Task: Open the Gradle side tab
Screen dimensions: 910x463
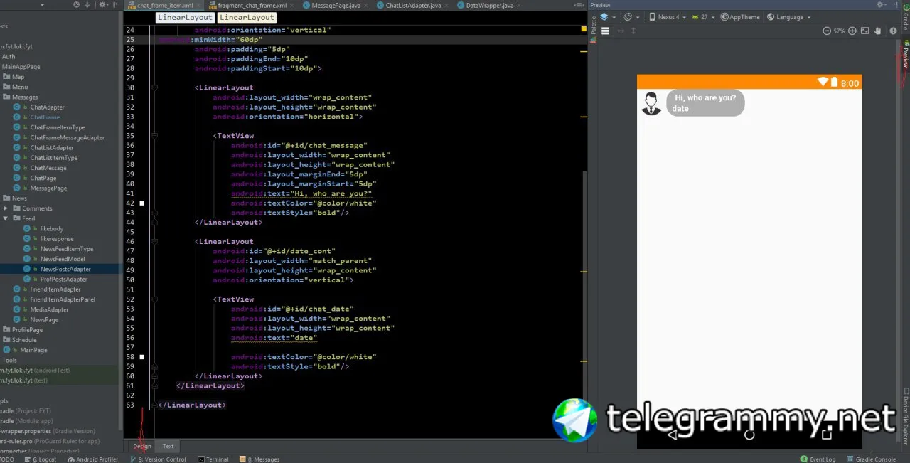Action: tap(906, 18)
